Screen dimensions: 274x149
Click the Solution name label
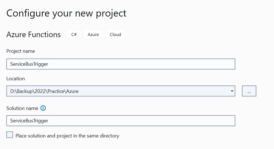tap(22, 108)
